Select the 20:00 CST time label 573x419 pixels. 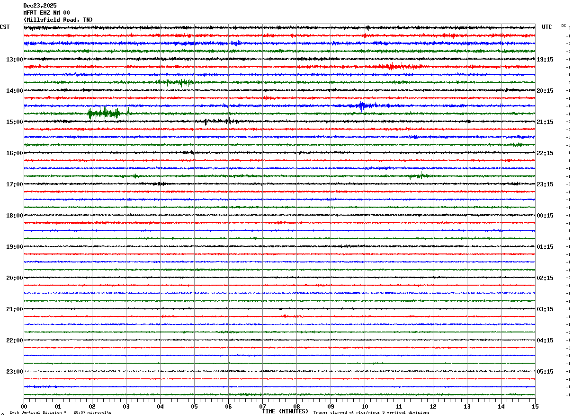tap(15, 278)
